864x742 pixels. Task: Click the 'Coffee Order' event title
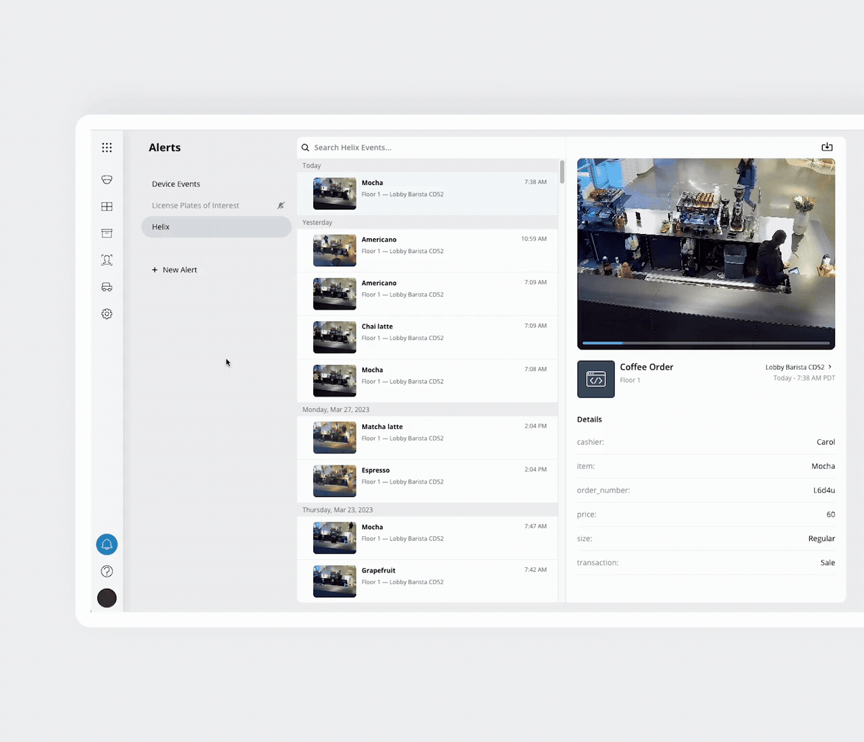click(x=647, y=367)
